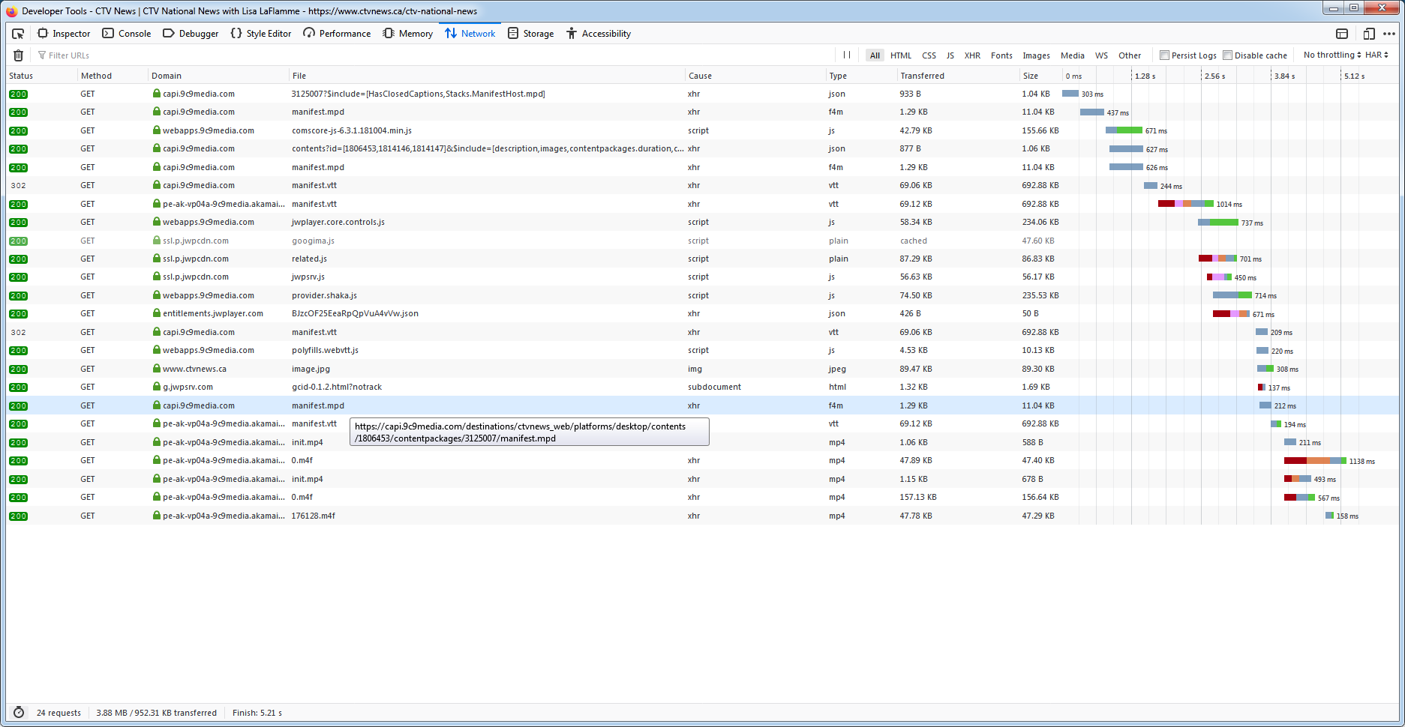This screenshot has width=1405, height=727.
Task: Click the 737 ms waterfall bar
Action: [x=1218, y=223]
